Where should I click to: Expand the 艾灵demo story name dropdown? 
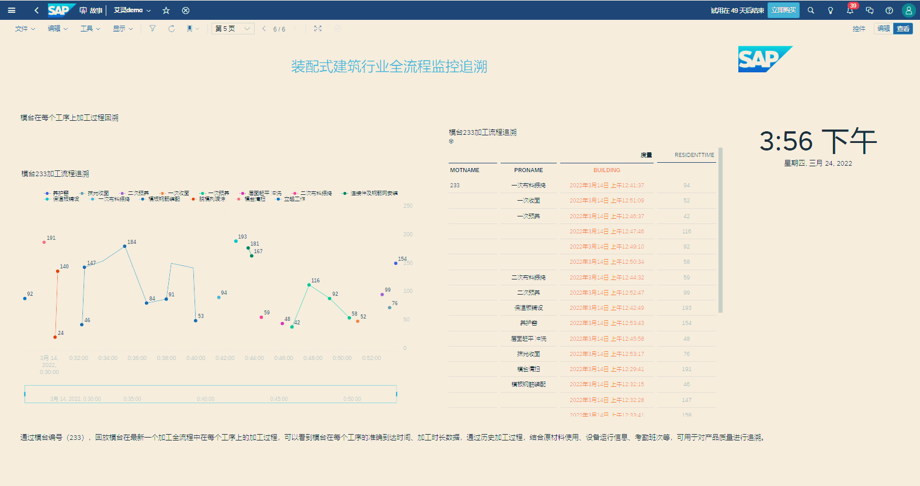132,11
